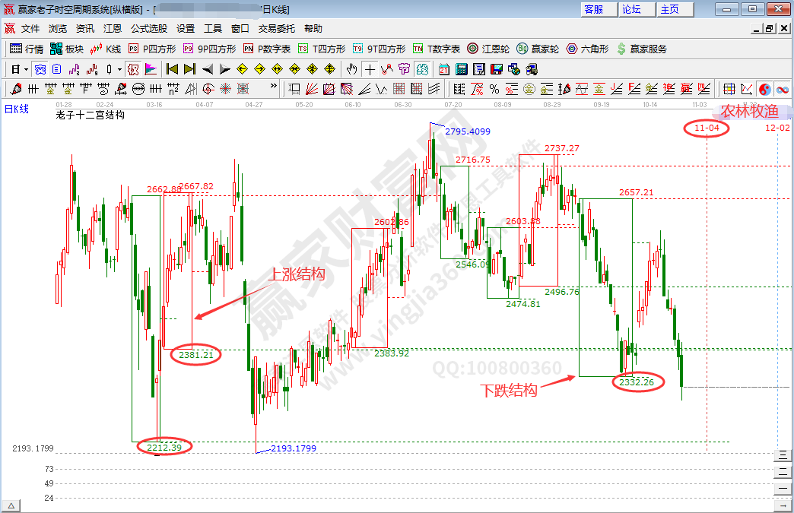Open the candlestick style dropdown arrow

tap(119, 69)
